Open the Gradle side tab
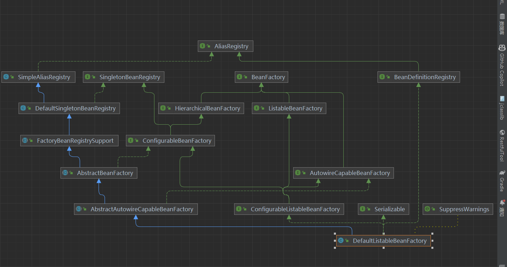The image size is (507, 267). (x=502, y=181)
